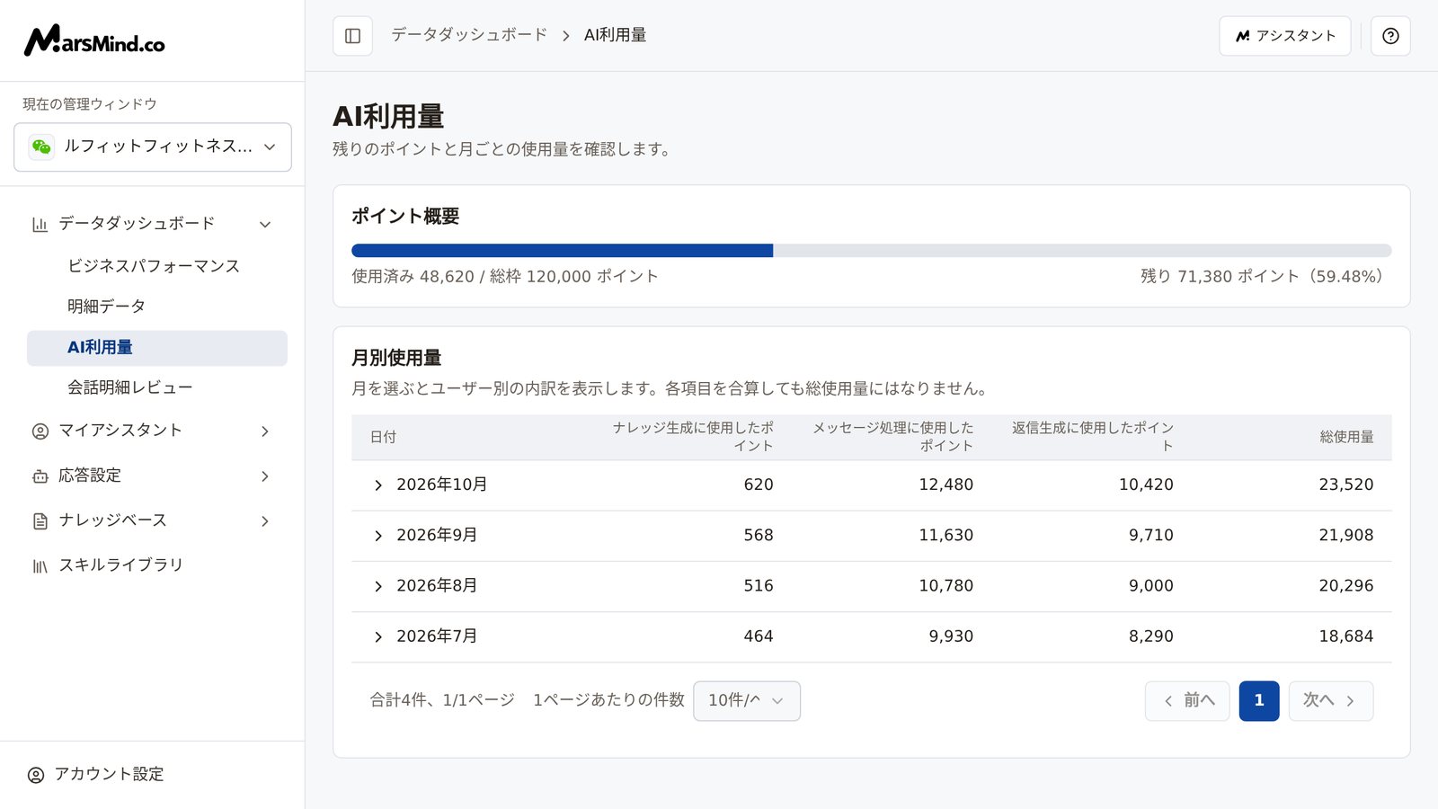1438x809 pixels.
Task: Click reply value 9,710
Action: 1151,535
